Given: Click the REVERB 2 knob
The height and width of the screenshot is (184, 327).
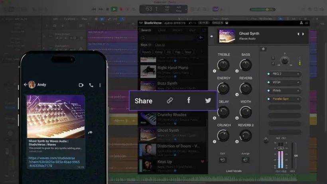Looking at the screenshot, I should pyautogui.click(x=246, y=136).
